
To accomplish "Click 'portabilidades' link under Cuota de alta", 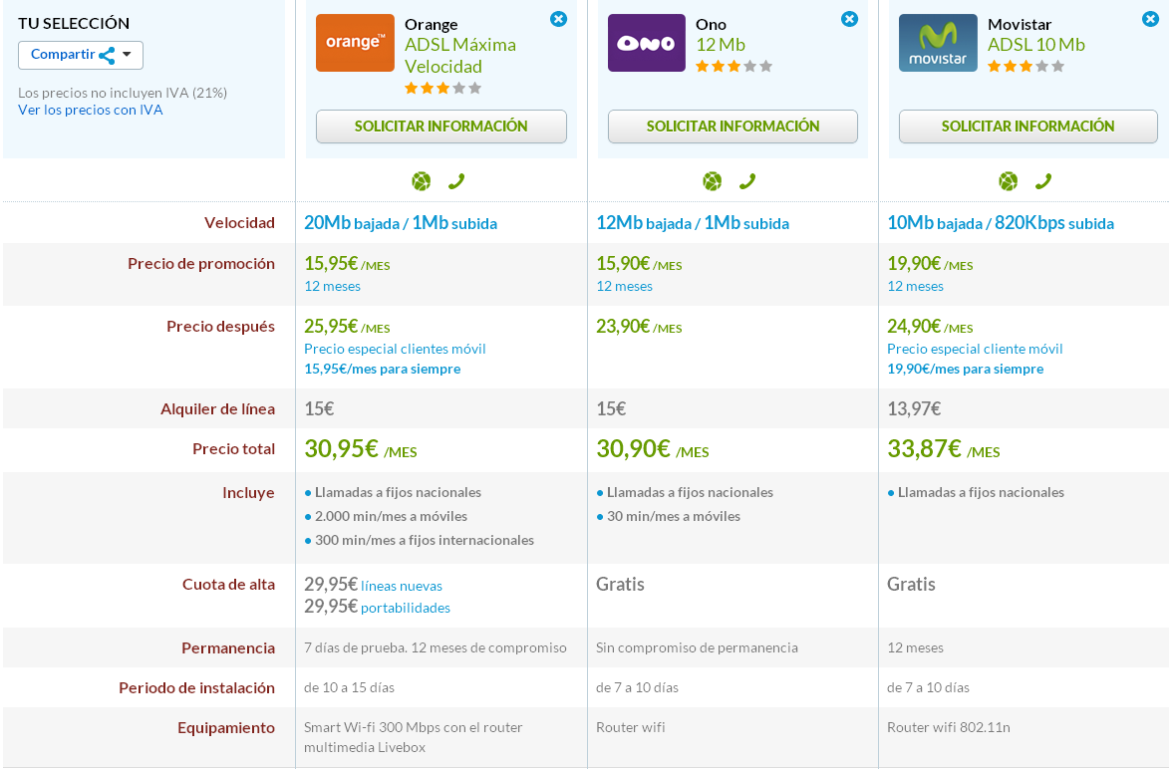I will click(x=405, y=608).
